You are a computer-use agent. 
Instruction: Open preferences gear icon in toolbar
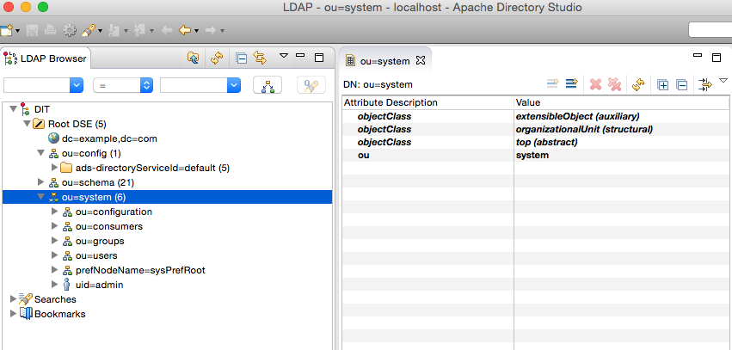coord(70,31)
